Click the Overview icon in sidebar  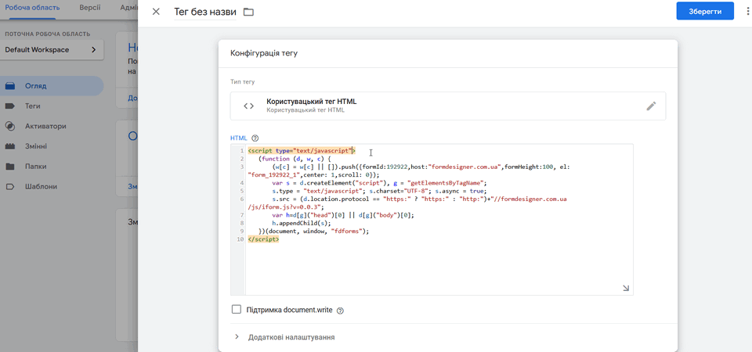(10, 85)
